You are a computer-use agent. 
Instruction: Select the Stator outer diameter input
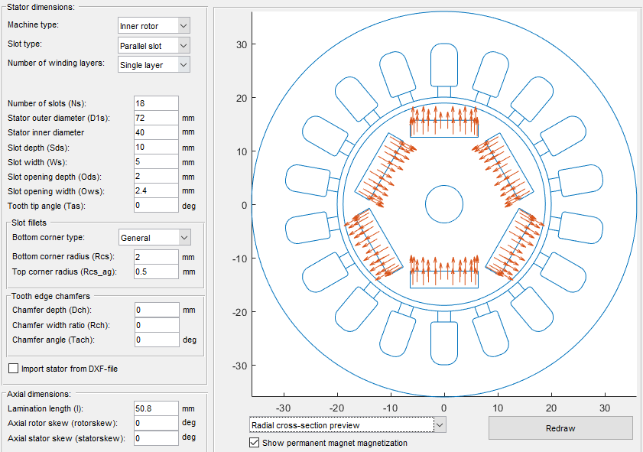coord(155,119)
